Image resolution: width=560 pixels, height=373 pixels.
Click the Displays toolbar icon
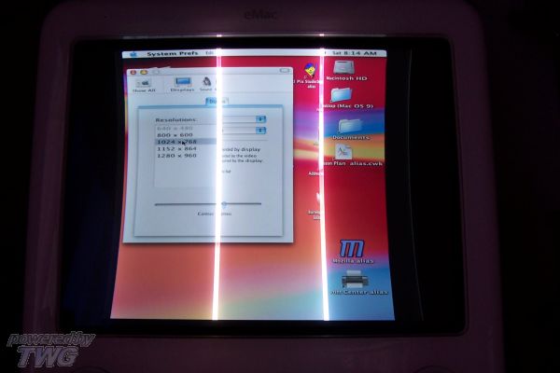point(182,85)
